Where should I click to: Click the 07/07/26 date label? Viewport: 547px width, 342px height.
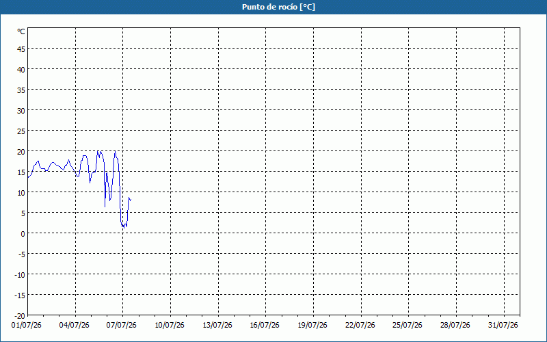click(122, 326)
